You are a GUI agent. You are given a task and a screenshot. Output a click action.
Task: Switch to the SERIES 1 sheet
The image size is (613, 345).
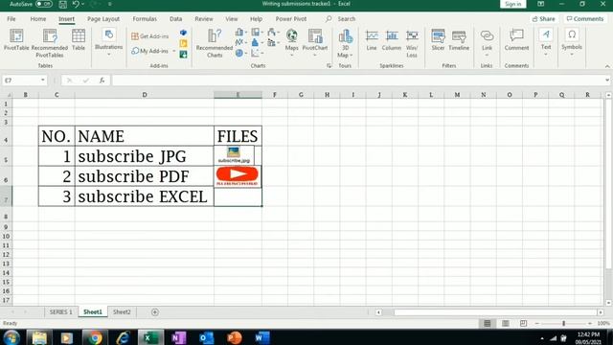[60, 311]
